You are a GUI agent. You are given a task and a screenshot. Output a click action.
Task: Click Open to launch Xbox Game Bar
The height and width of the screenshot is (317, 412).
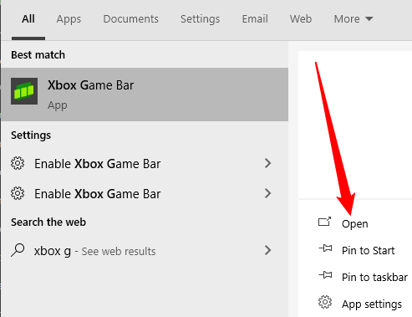point(355,224)
